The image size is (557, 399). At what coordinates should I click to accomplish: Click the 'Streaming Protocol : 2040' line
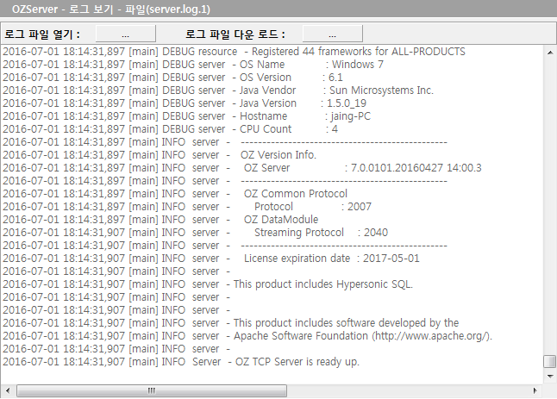(196, 232)
